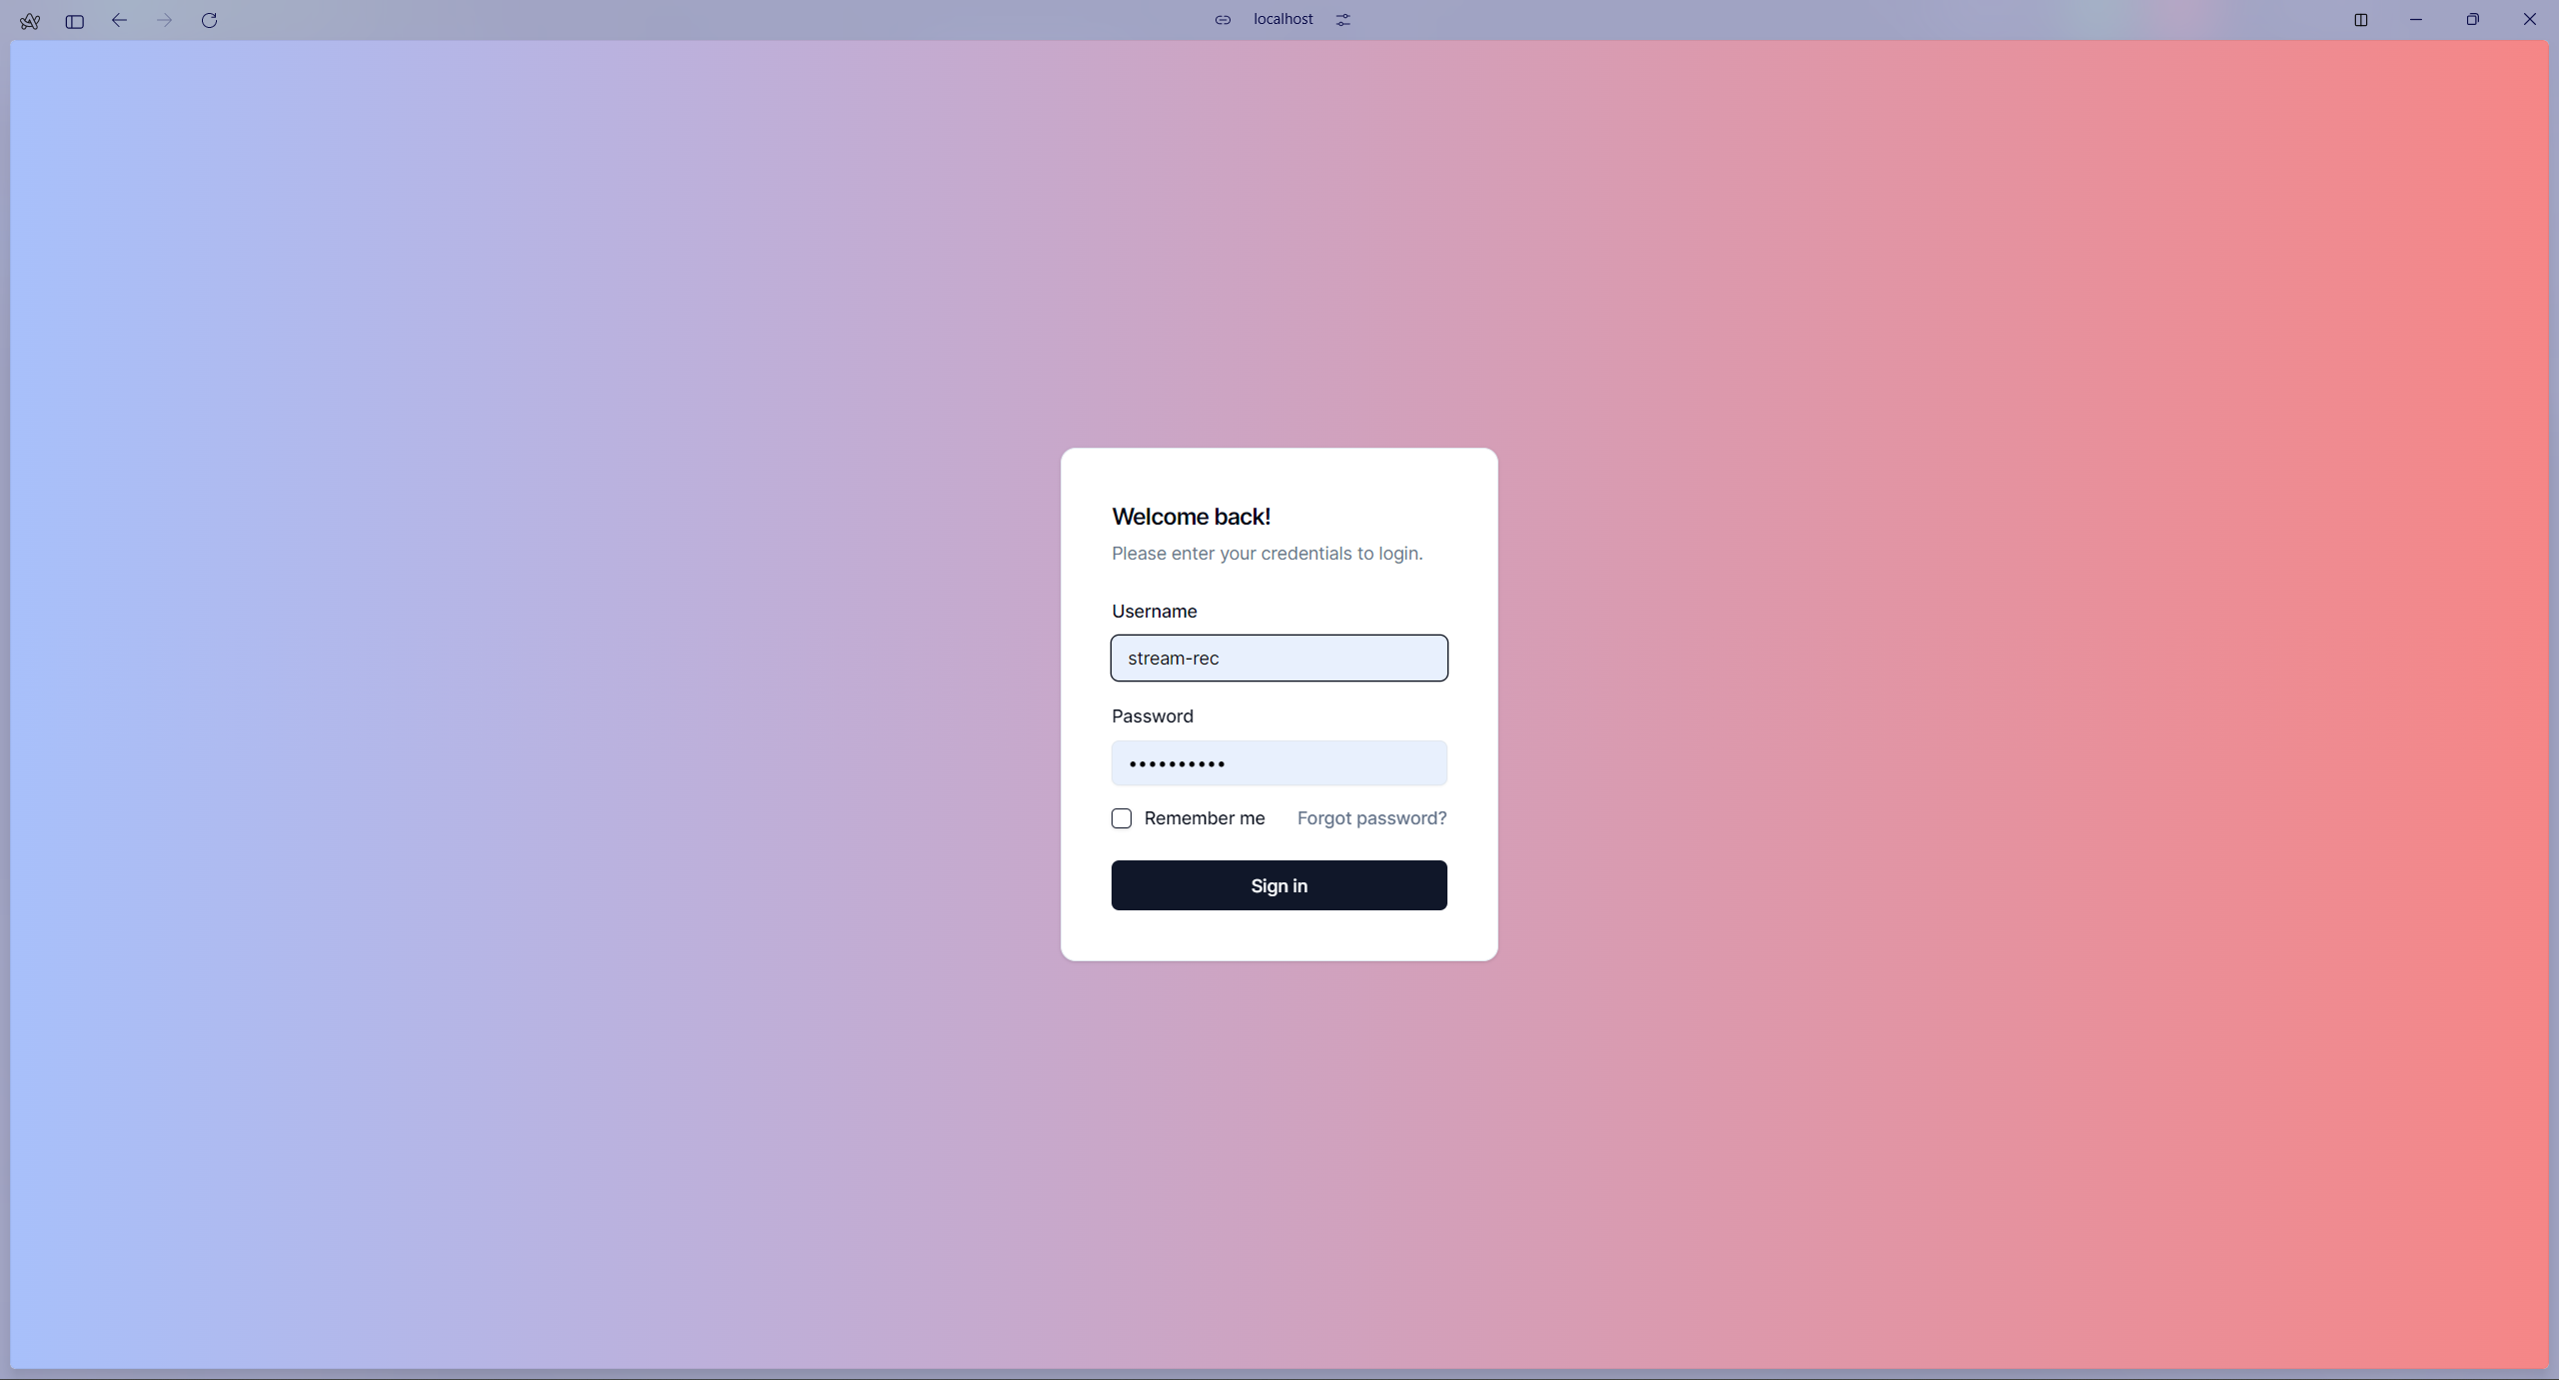Screen dimensions: 2559x1380
Task: Open the Forgot password? link
Action: click(x=1371, y=818)
